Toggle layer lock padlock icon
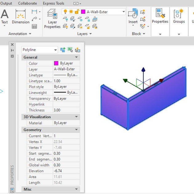This screenshot has height=194, width=194. [77, 12]
